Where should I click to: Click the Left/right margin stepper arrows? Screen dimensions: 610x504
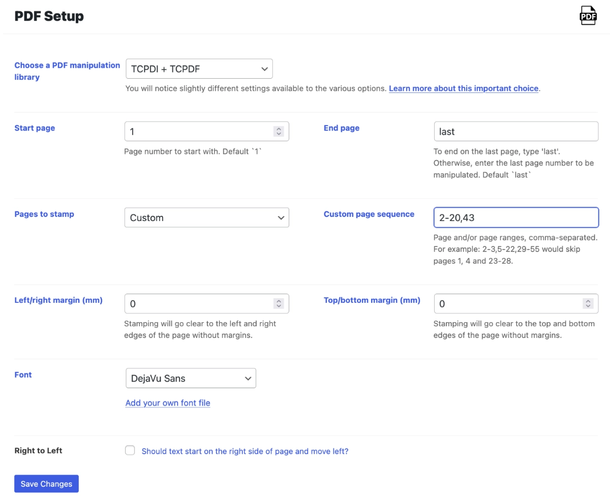click(279, 304)
